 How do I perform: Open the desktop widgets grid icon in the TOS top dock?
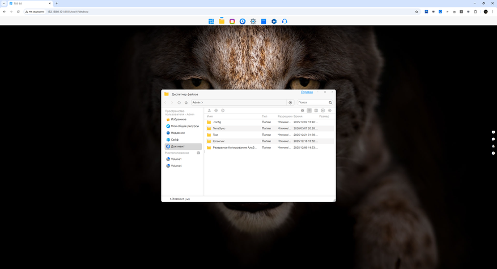click(x=211, y=21)
